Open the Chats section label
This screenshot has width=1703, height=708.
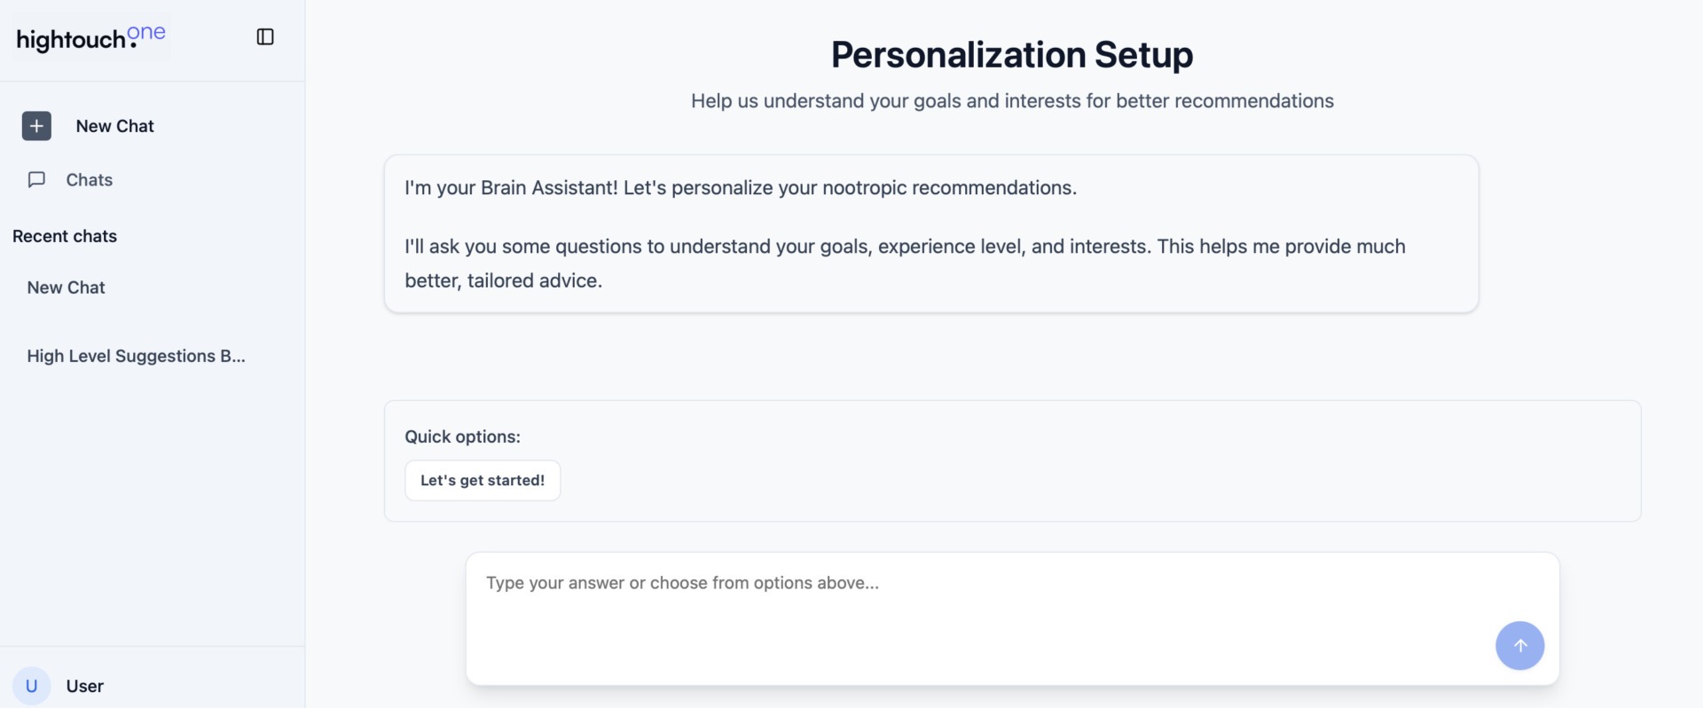[x=90, y=180]
